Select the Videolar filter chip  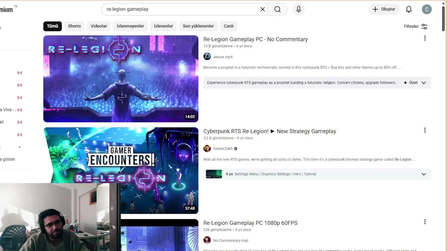point(99,26)
